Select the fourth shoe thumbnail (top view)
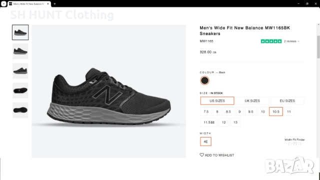The height and width of the screenshot is (180, 320). (20, 90)
